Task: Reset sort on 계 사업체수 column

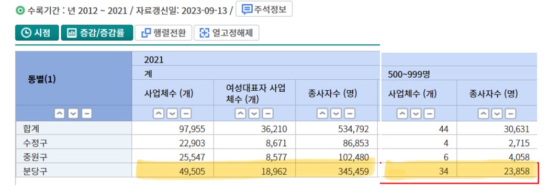Action: coord(186,114)
